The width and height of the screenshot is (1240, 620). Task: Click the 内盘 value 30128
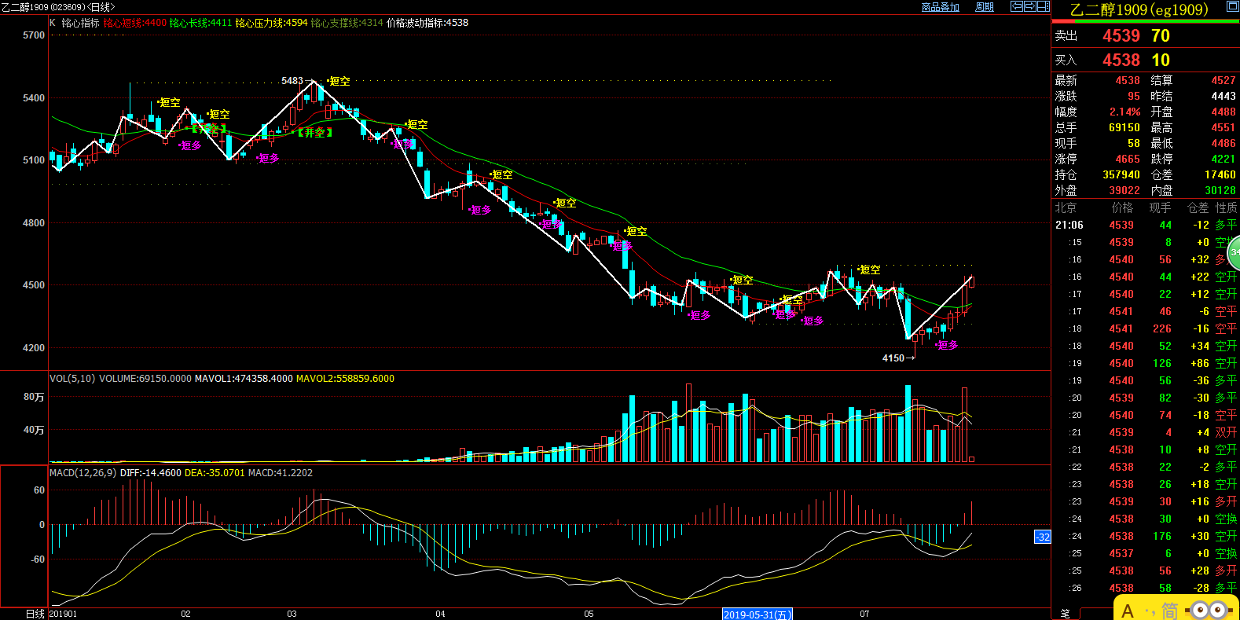1220,190
